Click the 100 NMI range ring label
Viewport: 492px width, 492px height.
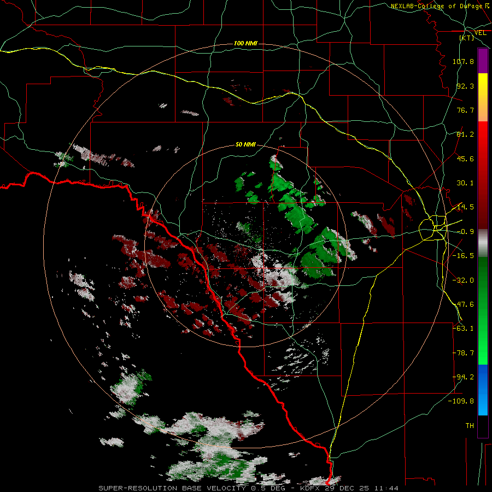point(245,43)
